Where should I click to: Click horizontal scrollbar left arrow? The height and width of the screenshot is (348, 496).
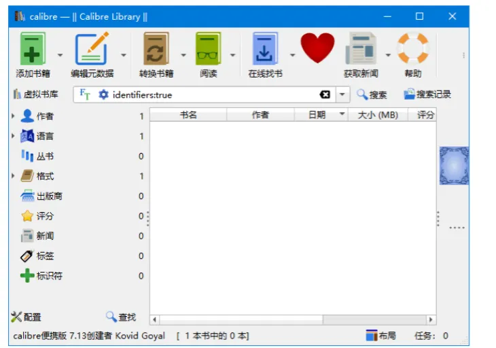(x=154, y=320)
